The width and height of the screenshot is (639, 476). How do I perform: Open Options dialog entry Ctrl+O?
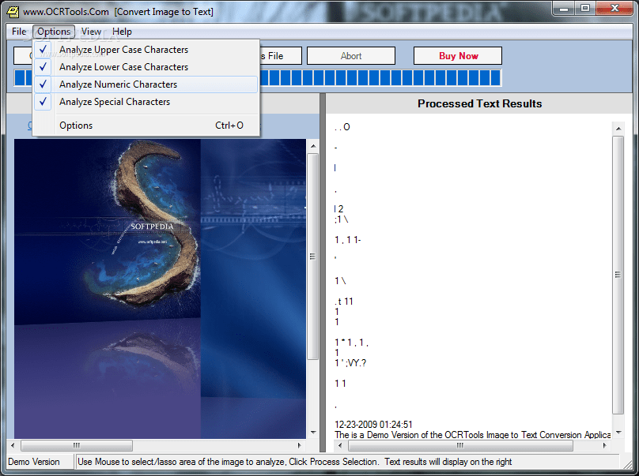point(146,126)
